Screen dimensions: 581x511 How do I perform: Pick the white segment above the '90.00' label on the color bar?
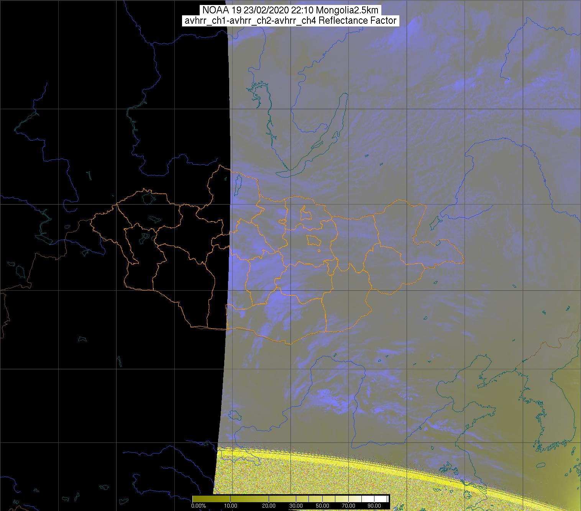381,499
